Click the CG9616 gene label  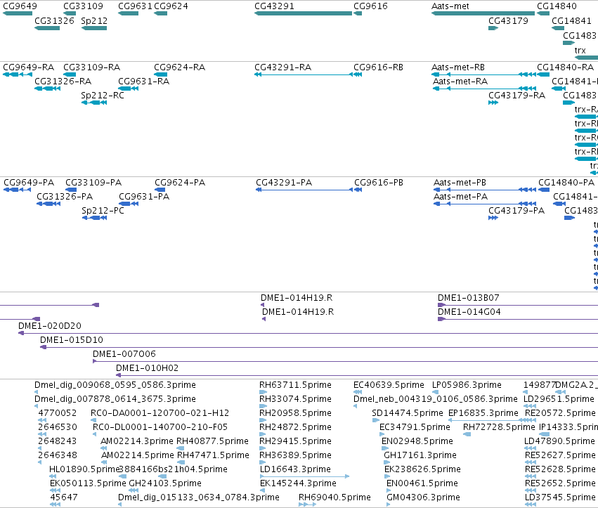pyautogui.click(x=371, y=6)
